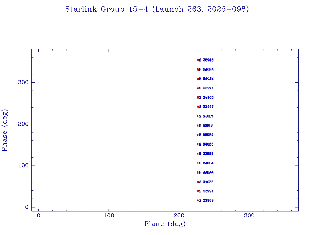Select the red marker beside S 33994
This screenshot has height=235, width=314.
pos(198,191)
